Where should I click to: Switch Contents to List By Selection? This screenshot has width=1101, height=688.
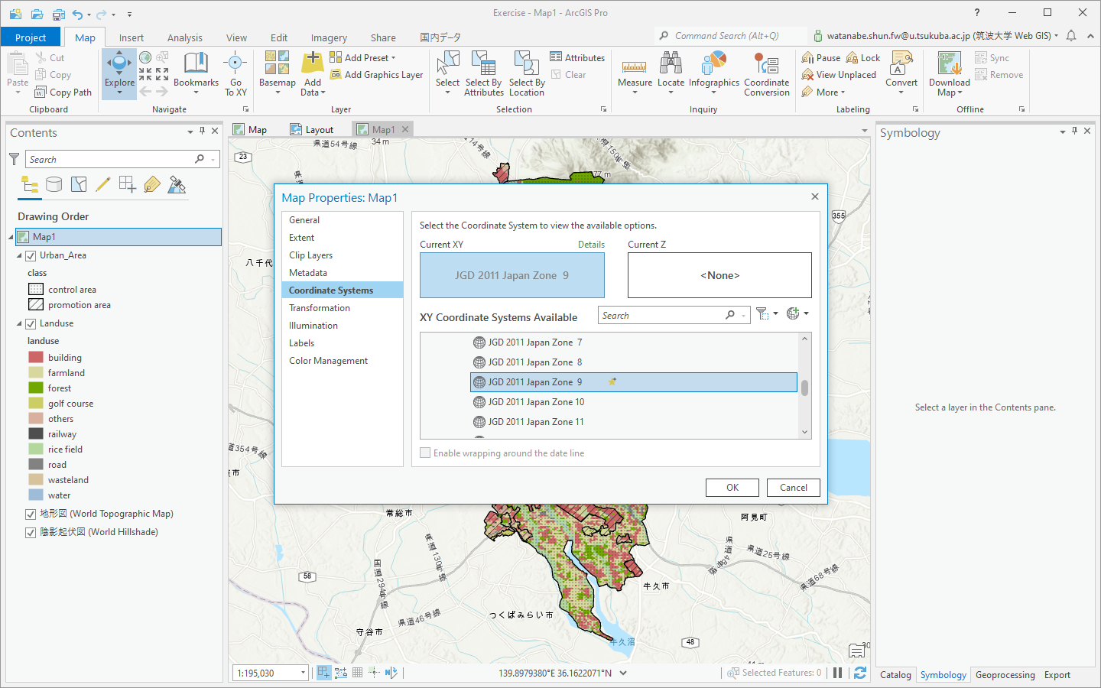pos(79,184)
